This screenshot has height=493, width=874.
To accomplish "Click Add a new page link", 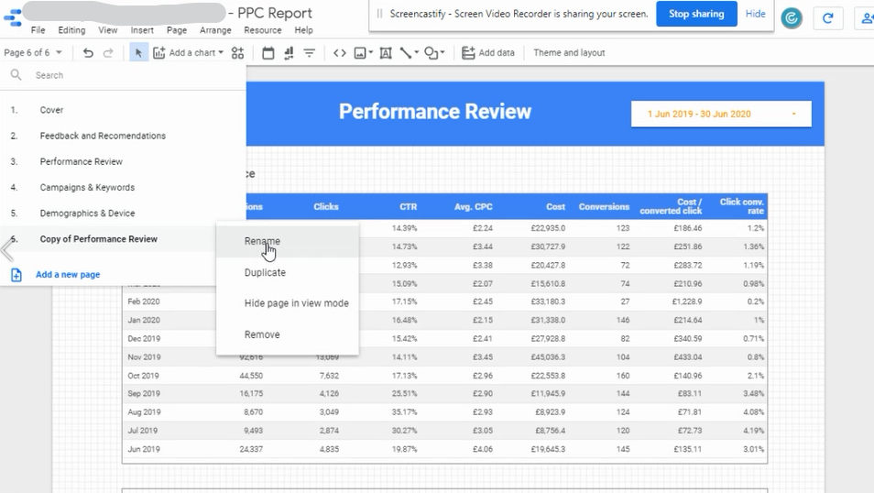I will point(68,274).
